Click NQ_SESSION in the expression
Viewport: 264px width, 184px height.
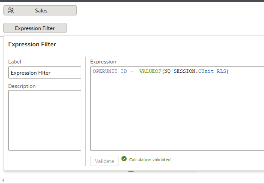pos(179,71)
